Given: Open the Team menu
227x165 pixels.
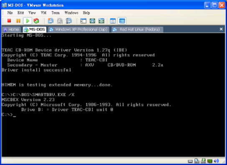Looking at the screenshot, I should pyautogui.click(x=55, y=13).
